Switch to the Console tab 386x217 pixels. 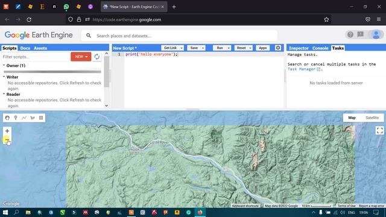(320, 48)
